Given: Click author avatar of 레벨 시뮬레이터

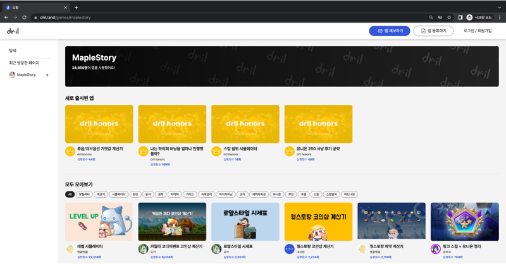Looking at the screenshot, I should coord(70,249).
